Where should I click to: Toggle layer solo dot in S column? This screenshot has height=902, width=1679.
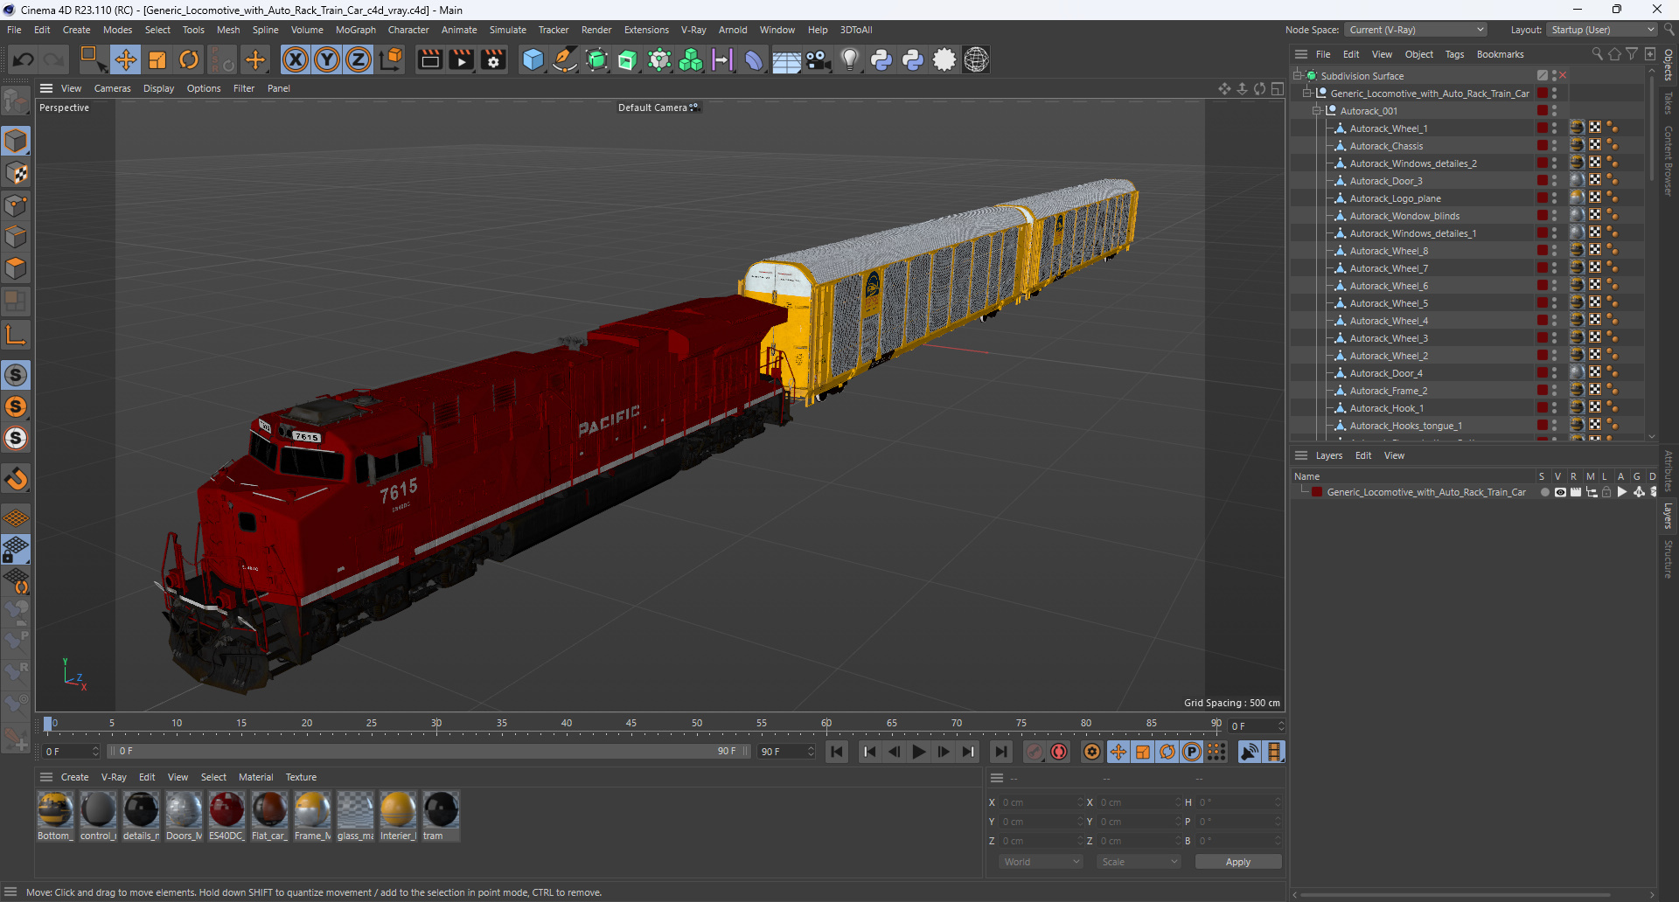click(1544, 492)
